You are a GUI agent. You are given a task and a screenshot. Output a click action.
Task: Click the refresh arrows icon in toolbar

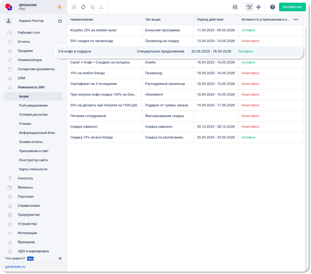[83, 7]
